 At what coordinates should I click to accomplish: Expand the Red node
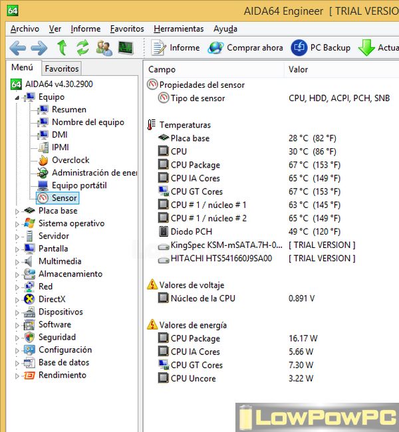point(17,287)
